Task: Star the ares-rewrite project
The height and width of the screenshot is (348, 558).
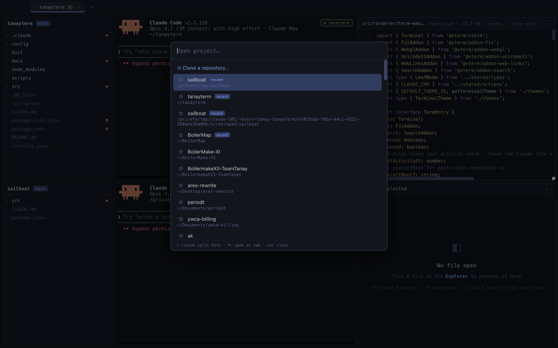Action: point(181,185)
